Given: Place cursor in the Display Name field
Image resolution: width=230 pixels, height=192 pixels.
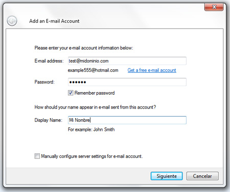Looking at the screenshot, I should tap(127, 120).
